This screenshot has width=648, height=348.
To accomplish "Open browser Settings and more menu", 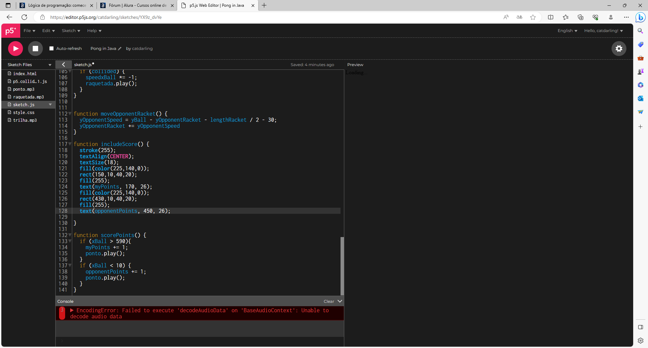I will 626,17.
